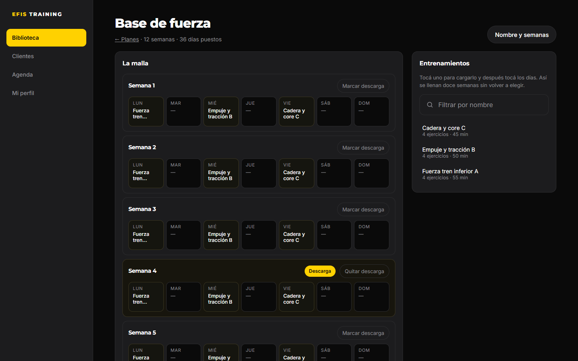This screenshot has height=361, width=578.
Task: Mark Semana 2 as descarga
Action: click(363, 148)
